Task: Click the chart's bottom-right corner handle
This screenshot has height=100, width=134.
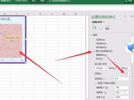Action: pos(26,63)
